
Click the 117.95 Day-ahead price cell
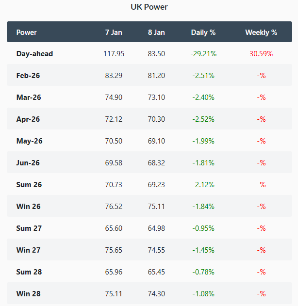114,54
